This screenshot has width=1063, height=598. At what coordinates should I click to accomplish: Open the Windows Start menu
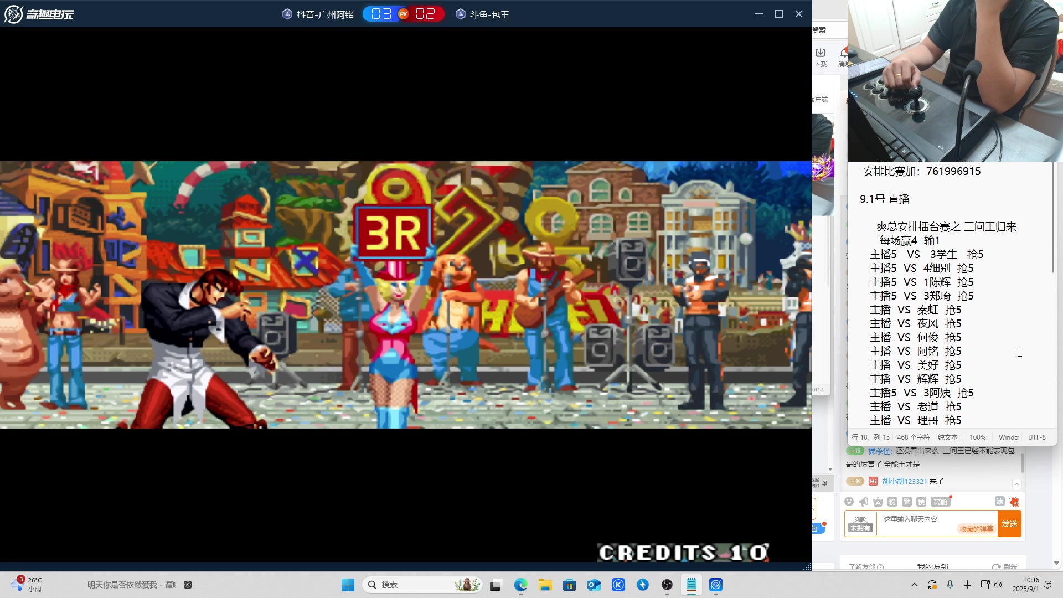point(348,585)
